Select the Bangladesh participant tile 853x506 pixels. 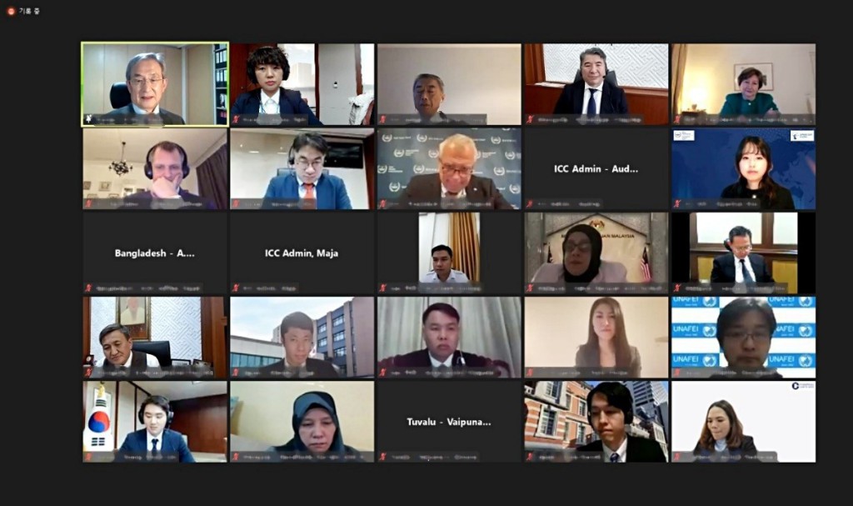click(155, 253)
